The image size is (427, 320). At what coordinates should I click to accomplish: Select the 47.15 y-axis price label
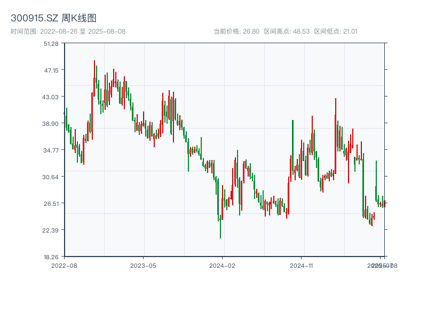click(51, 70)
